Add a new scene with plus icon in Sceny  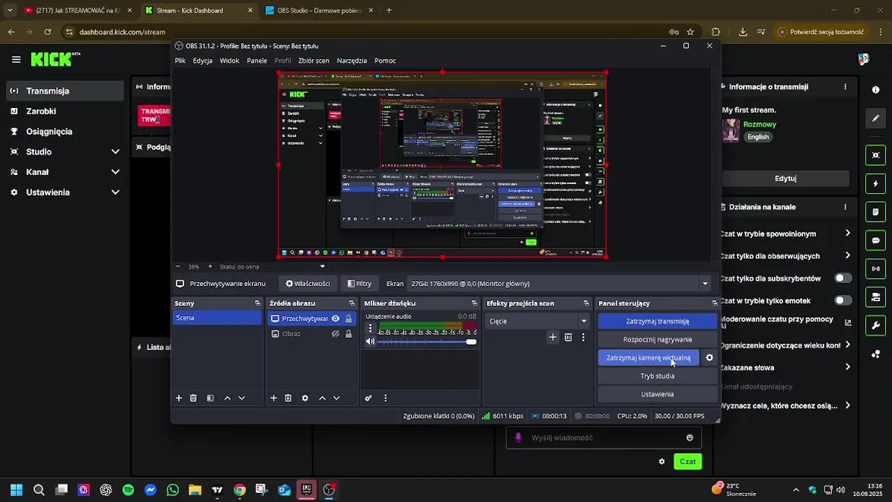179,398
